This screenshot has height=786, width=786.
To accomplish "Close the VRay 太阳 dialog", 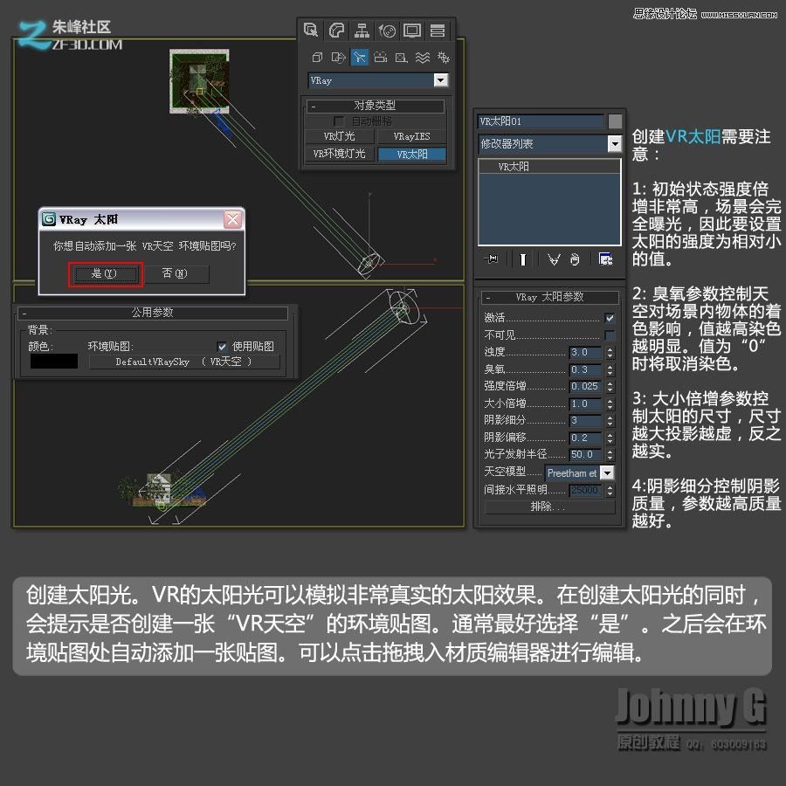I will [x=232, y=219].
